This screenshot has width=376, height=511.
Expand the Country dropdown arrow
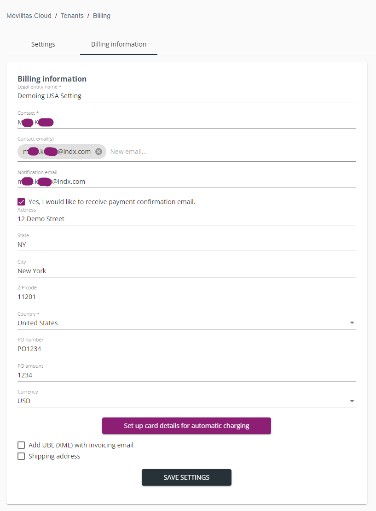(x=352, y=323)
